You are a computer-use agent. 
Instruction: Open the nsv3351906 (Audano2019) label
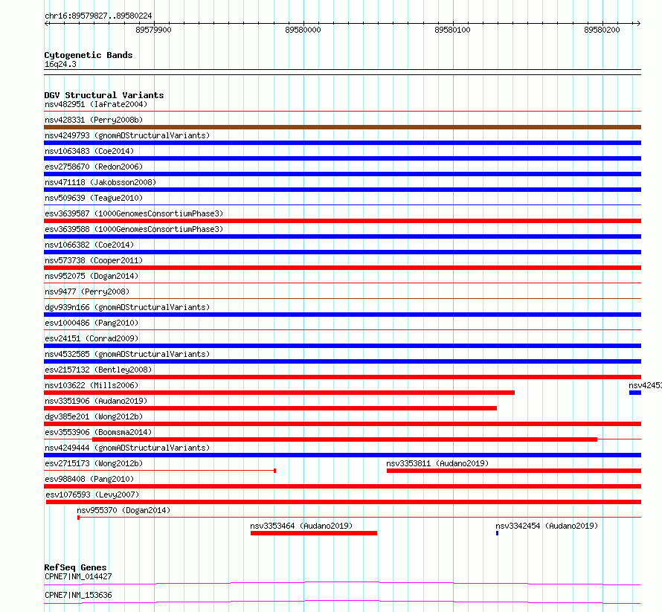tap(96, 401)
